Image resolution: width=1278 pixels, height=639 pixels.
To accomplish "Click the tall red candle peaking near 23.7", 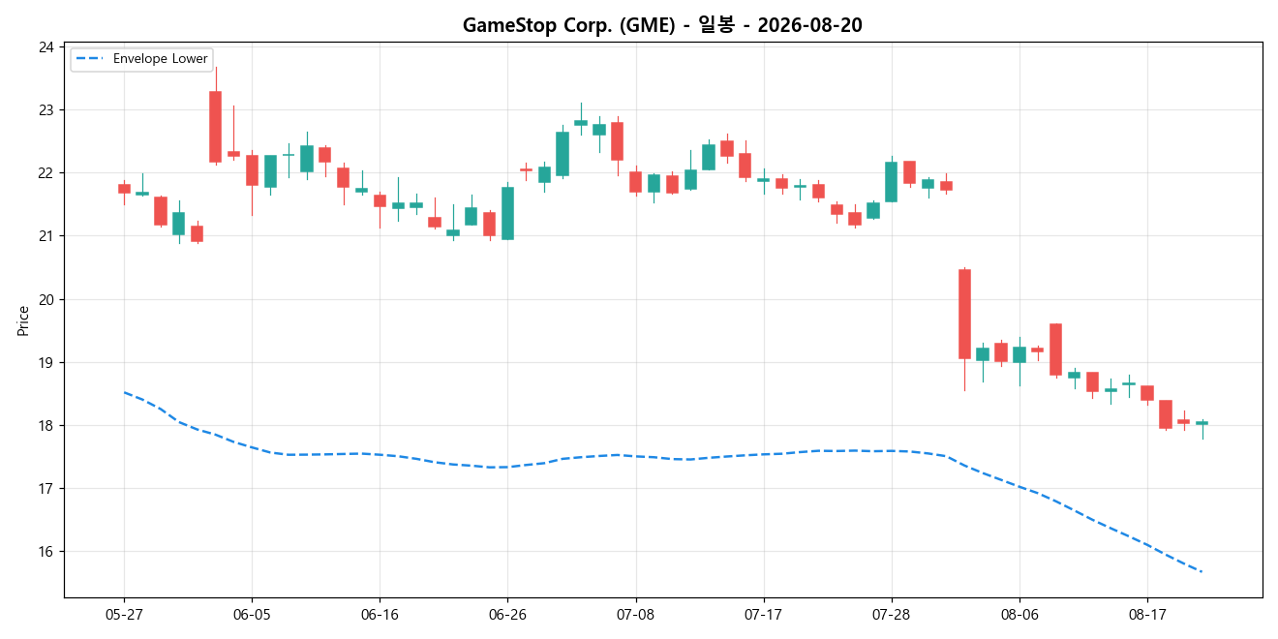I will (x=215, y=127).
